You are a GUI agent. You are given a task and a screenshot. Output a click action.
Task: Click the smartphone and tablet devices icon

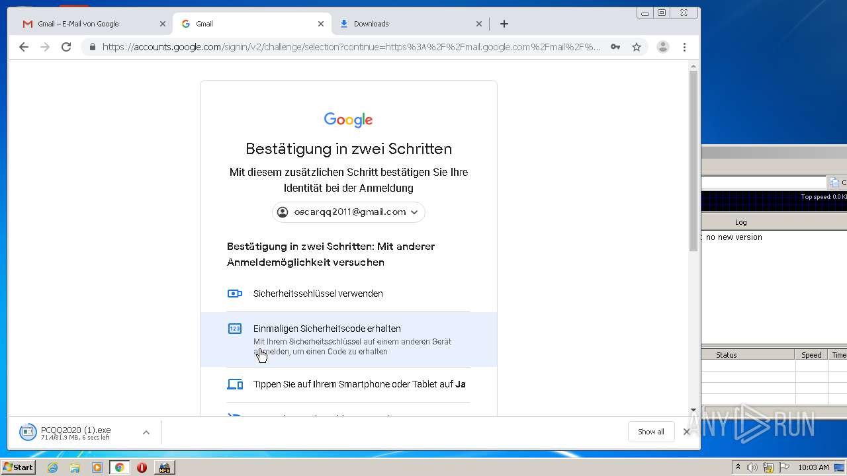(235, 384)
